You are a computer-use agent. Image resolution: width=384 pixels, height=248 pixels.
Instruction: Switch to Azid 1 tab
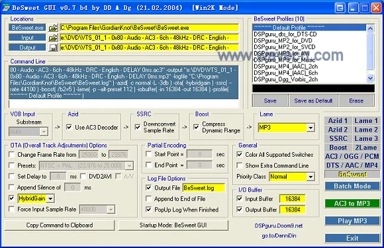coord(338,120)
